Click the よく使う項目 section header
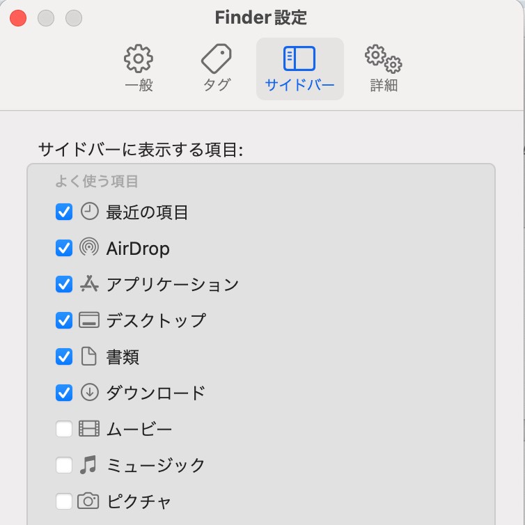Viewport: 525px width, 525px height. pos(96,181)
